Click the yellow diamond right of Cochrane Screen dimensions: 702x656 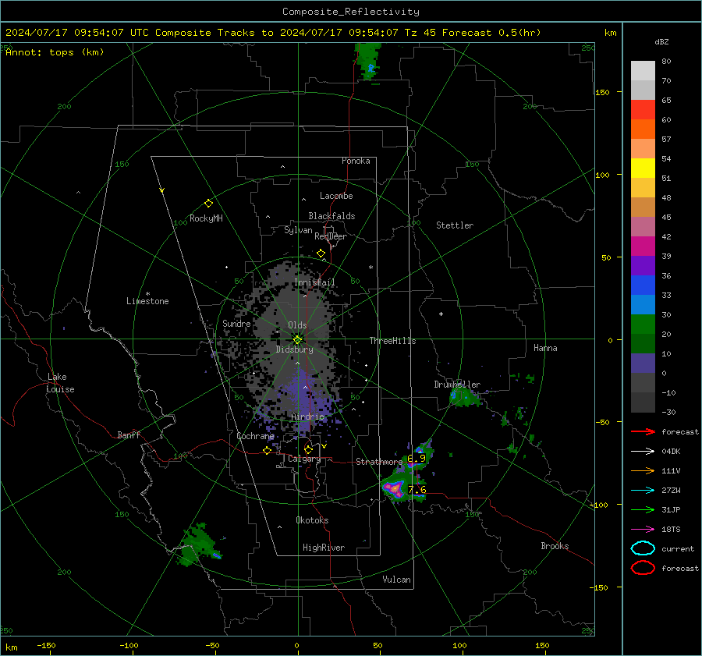pos(267,450)
